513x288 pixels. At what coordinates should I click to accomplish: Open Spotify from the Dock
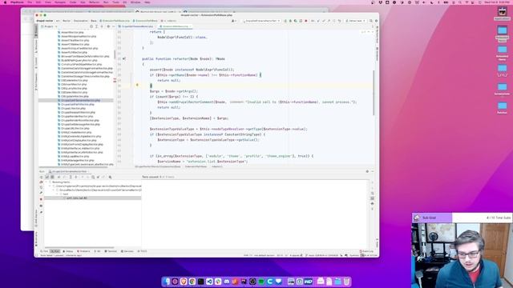point(261,281)
